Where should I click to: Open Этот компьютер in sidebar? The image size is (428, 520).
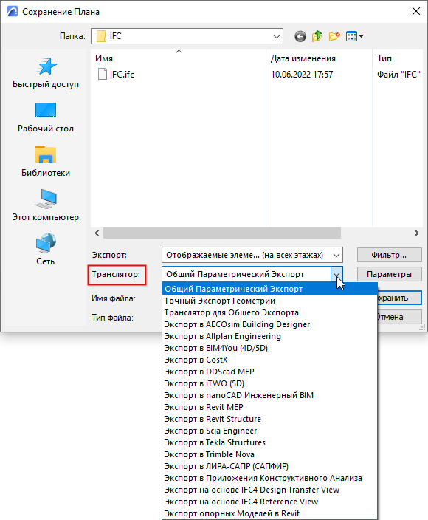tap(46, 205)
